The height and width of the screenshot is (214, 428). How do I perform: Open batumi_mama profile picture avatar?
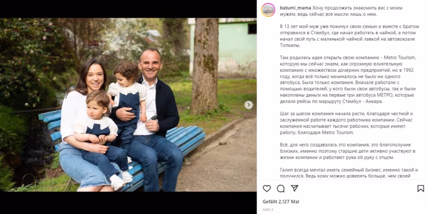268,10
